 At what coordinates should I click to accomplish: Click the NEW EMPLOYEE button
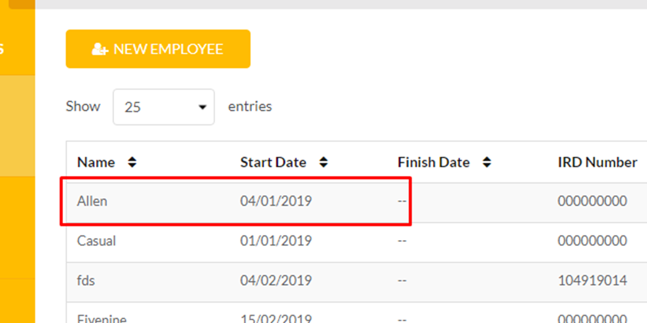tap(158, 49)
